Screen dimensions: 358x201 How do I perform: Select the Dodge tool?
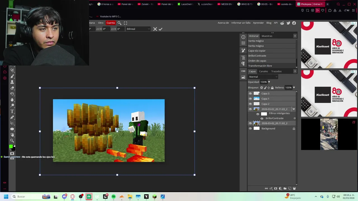pos(12,105)
